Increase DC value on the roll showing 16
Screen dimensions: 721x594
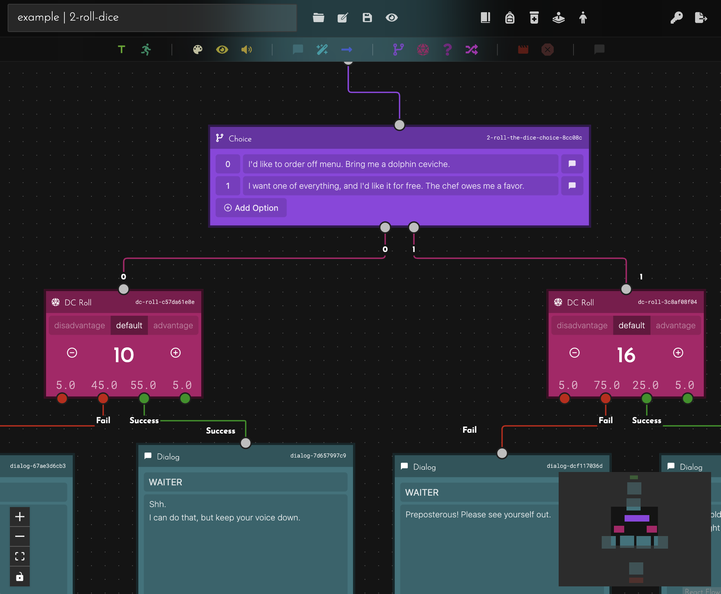click(x=678, y=353)
